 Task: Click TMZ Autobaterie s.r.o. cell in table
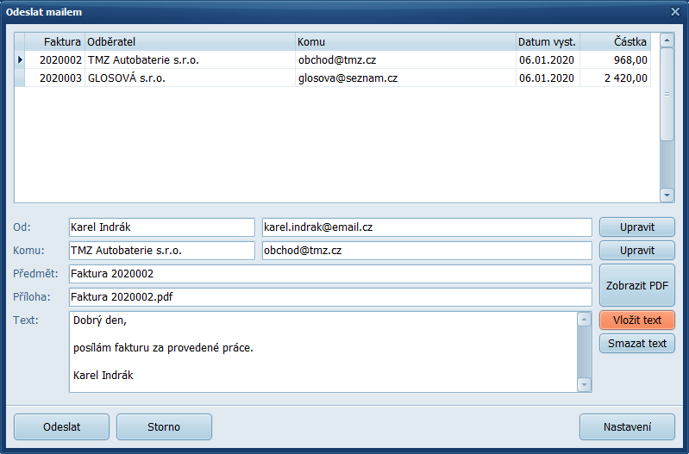click(x=190, y=59)
